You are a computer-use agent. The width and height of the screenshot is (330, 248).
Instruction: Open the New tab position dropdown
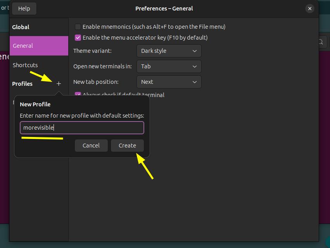[x=169, y=82]
